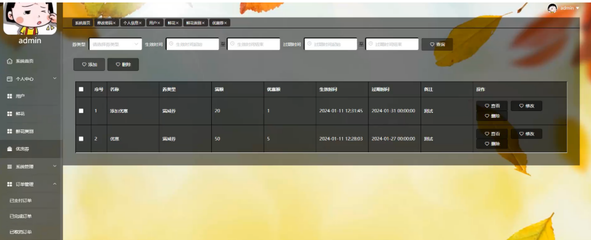Image resolution: width=591 pixels, height=240 pixels.
Task: Click 查看 for the row 2 优惠 coupon
Action: click(492, 134)
